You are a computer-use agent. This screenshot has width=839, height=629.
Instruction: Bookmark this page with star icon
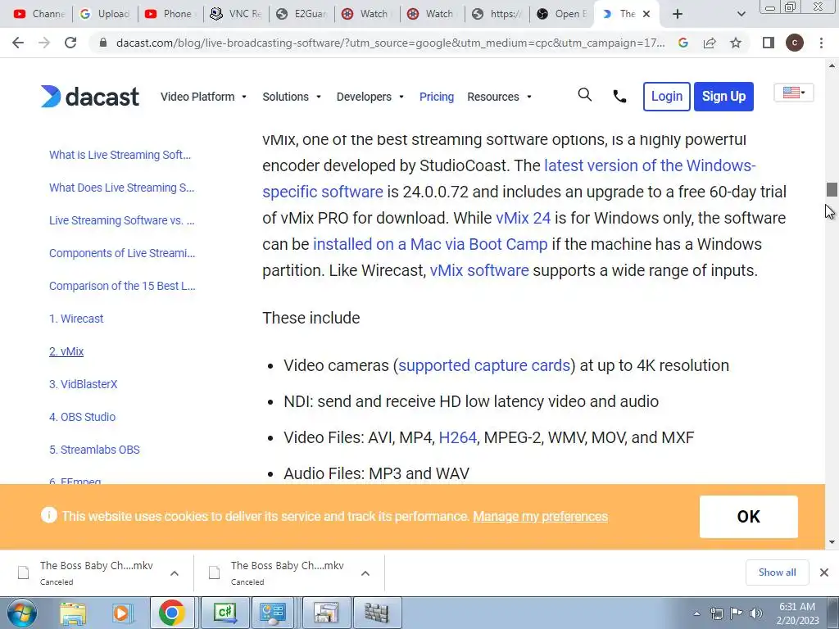tap(736, 43)
